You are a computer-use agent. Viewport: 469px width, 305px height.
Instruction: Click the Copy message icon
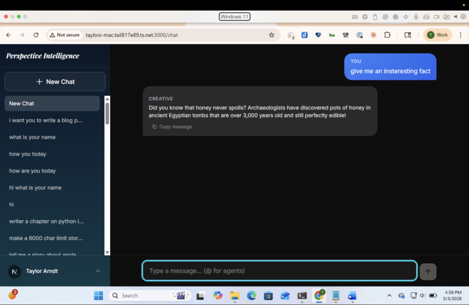point(155,127)
